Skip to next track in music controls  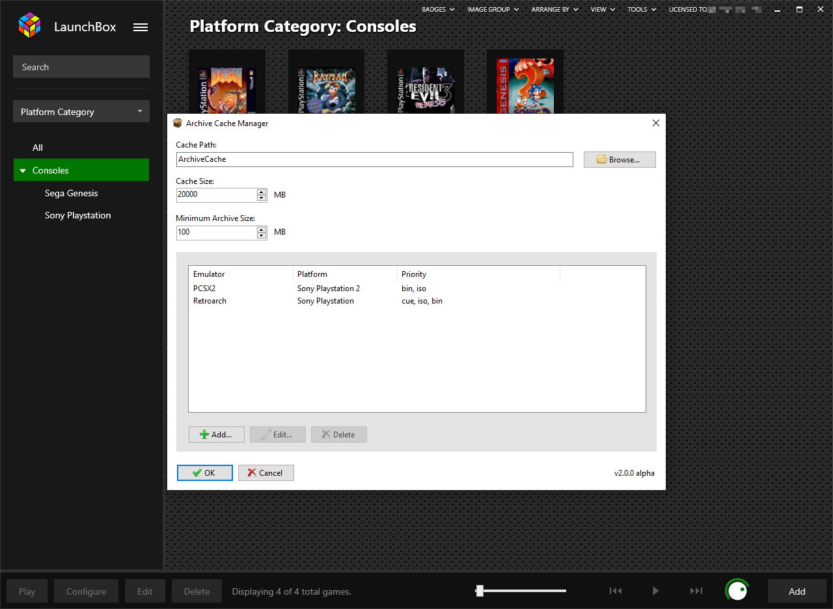696,591
